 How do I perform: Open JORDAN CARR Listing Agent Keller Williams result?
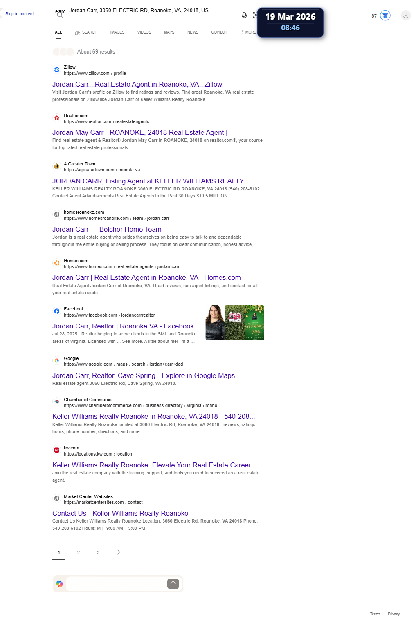[x=152, y=181]
